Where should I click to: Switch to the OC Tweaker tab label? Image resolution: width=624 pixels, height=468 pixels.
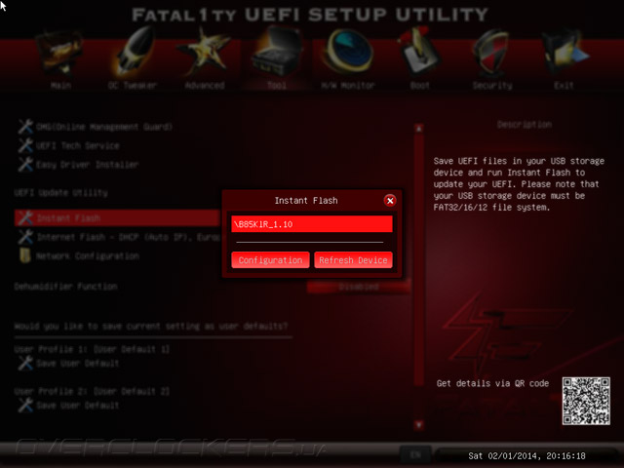(133, 85)
